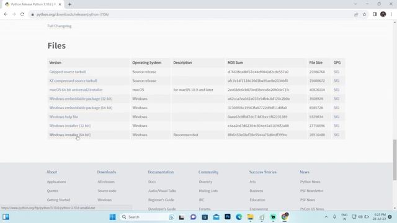
Task: Open the All releases footer link
Action: pyautogui.click(x=106, y=181)
